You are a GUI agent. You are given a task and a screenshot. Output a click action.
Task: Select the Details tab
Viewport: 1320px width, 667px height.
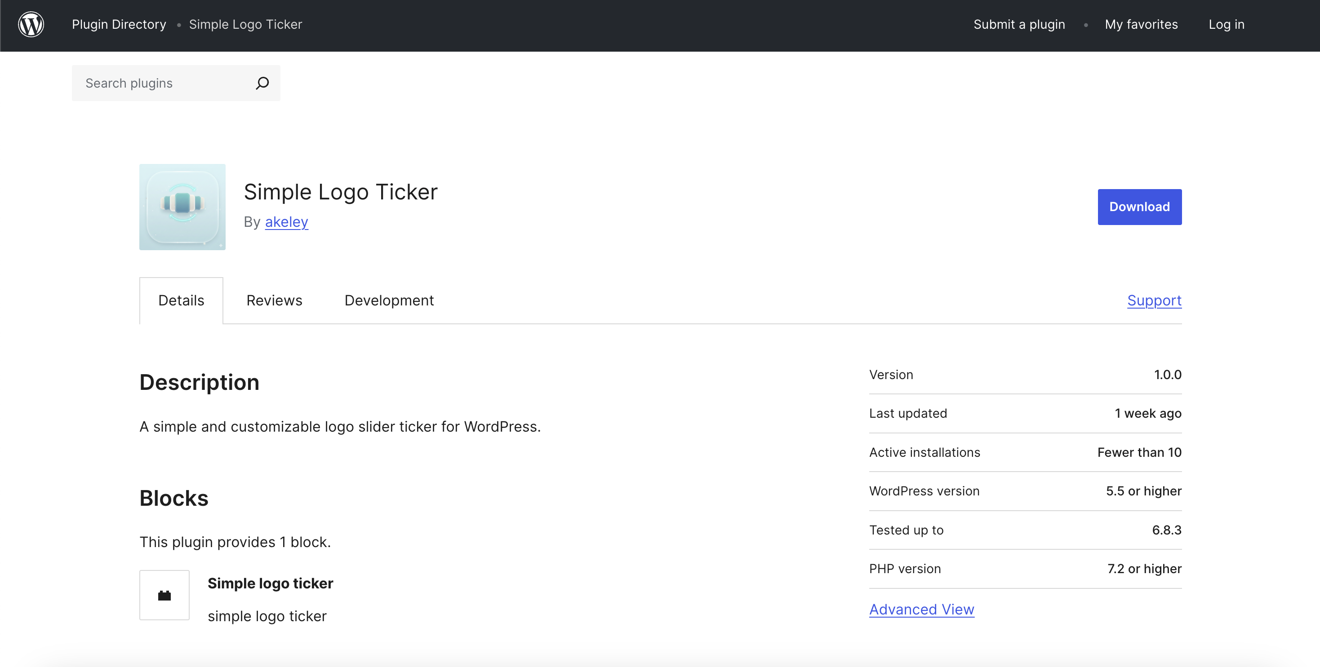182,301
